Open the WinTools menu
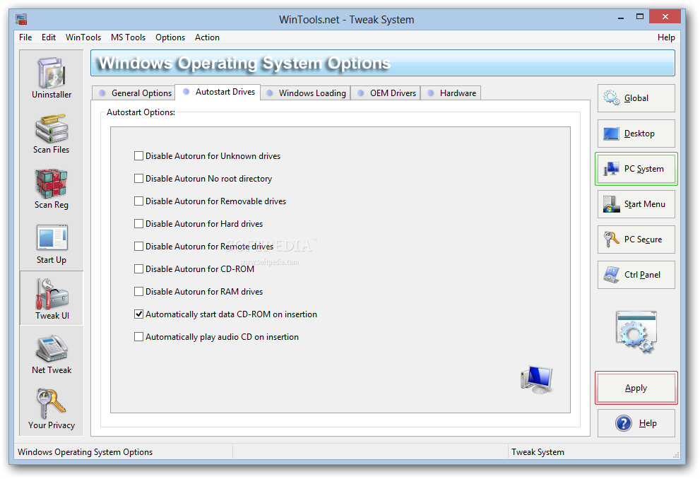Screen dimensions: 700x479 (83, 37)
